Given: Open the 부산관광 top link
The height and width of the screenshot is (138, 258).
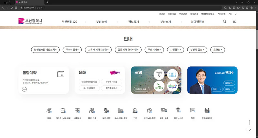Looking at the screenshot, I should [x=183, y=14].
